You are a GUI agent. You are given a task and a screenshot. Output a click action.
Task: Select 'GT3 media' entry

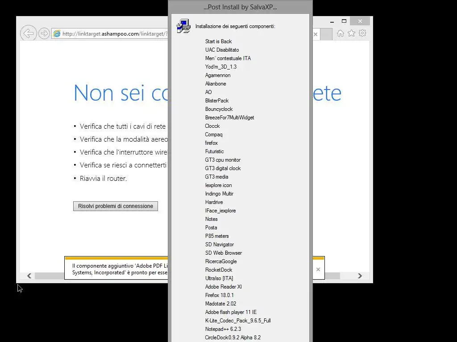tap(216, 176)
